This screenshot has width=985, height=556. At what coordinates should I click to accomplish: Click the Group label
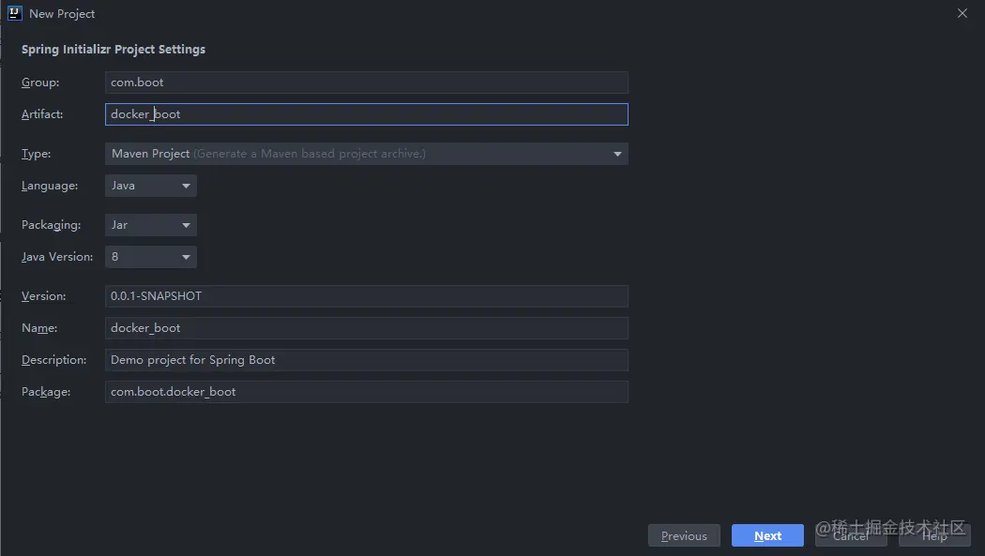(x=40, y=83)
